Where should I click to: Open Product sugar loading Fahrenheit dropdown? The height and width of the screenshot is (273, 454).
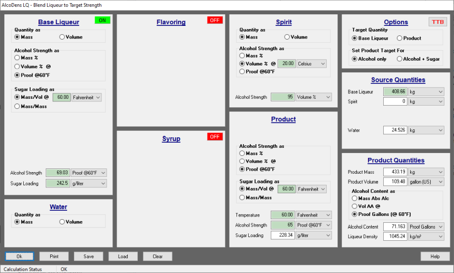[x=311, y=189]
